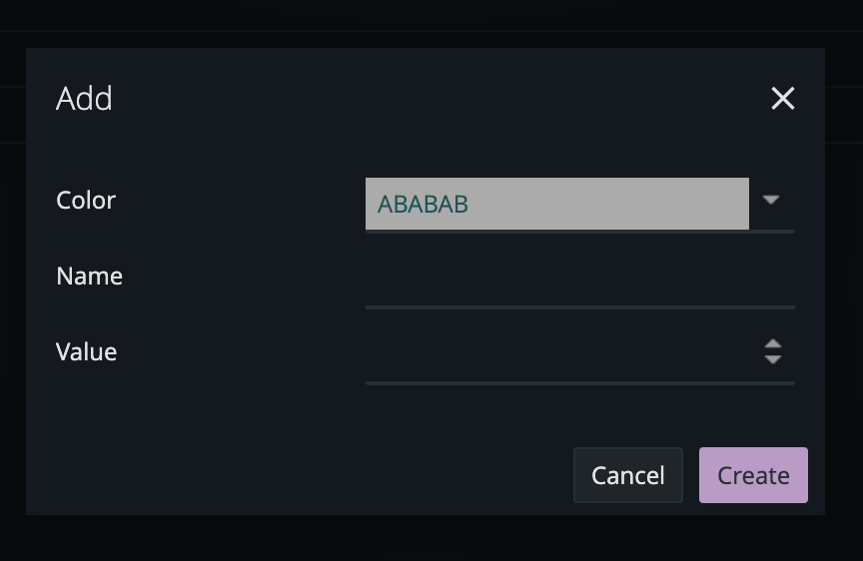Image resolution: width=863 pixels, height=561 pixels.
Task: Click the dimmed backdrop above the dialog
Action: [431, 22]
